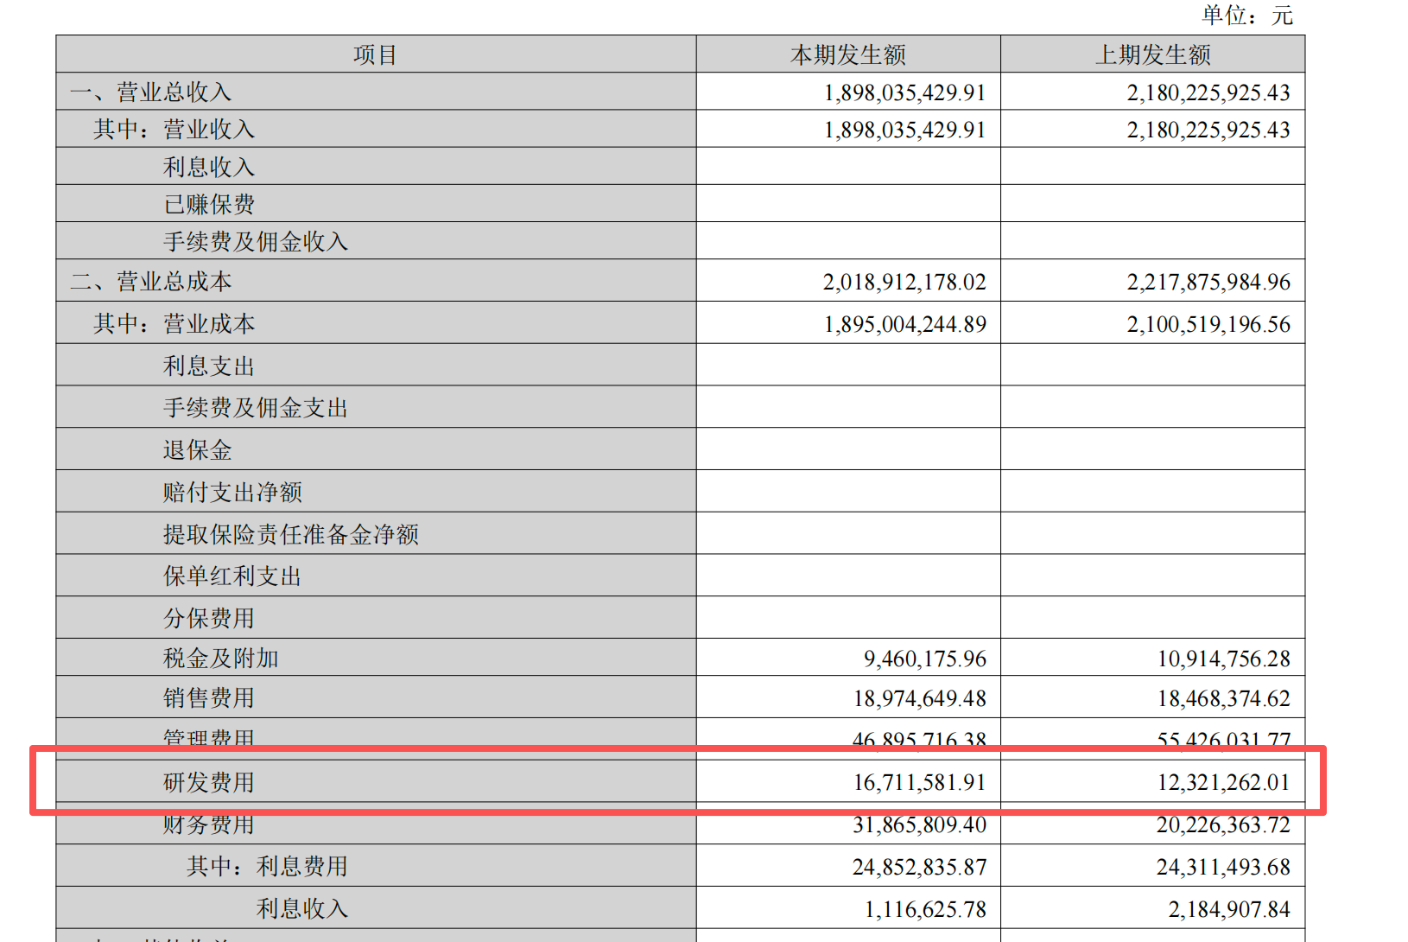
Task: Select the 单位：元 unit label
Action: pos(1247,15)
